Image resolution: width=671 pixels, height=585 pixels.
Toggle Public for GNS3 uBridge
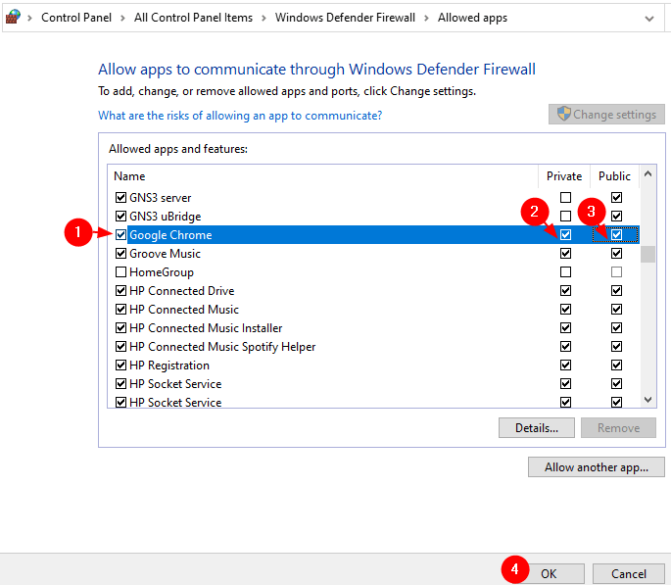617,217
